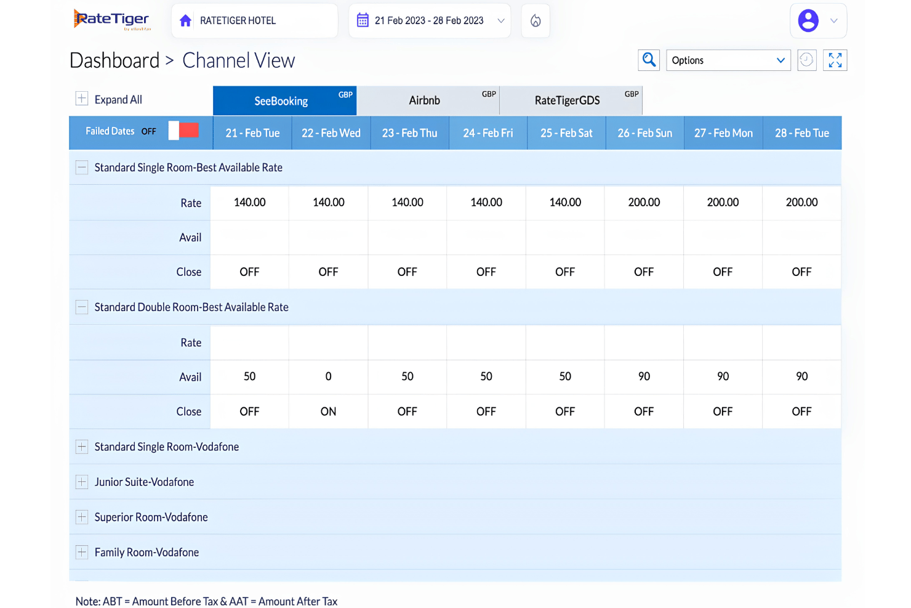Click the 28 - Feb Tue column header
Screen dimensions: 911x608
(x=802, y=133)
